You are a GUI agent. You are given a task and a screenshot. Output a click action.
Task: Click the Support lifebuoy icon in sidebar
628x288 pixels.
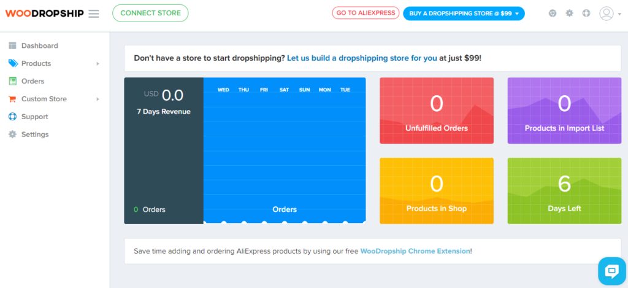click(x=13, y=117)
